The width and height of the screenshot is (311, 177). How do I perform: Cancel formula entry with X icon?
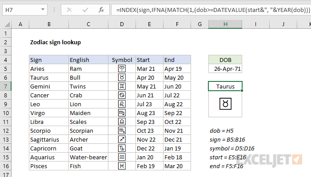[x=69, y=10]
